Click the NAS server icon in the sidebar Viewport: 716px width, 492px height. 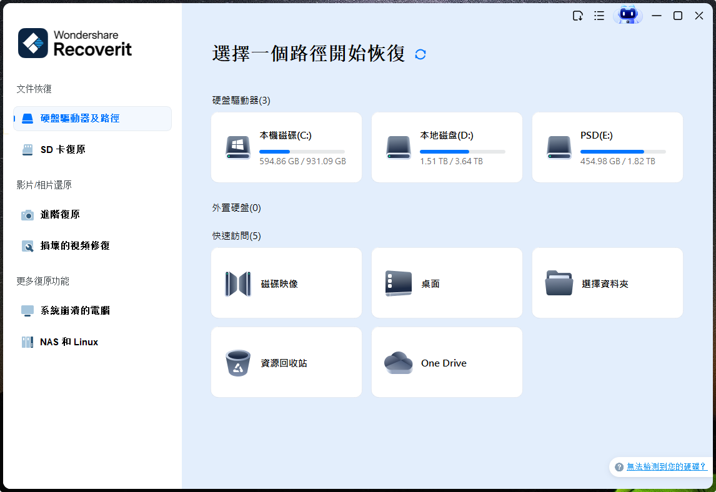coord(27,342)
